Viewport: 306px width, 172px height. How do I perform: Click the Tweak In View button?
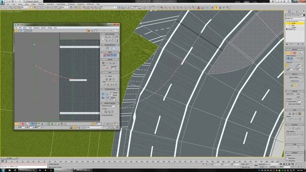coord(295,81)
